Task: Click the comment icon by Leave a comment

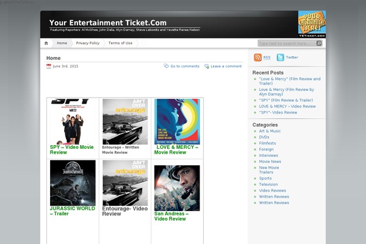Action: coord(207,66)
